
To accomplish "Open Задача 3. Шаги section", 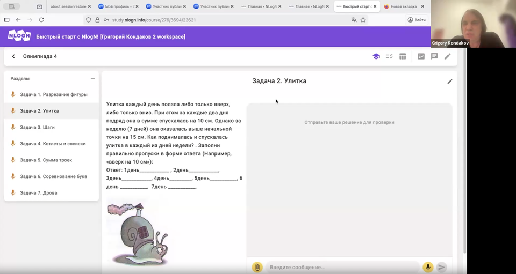I will coord(52,127).
